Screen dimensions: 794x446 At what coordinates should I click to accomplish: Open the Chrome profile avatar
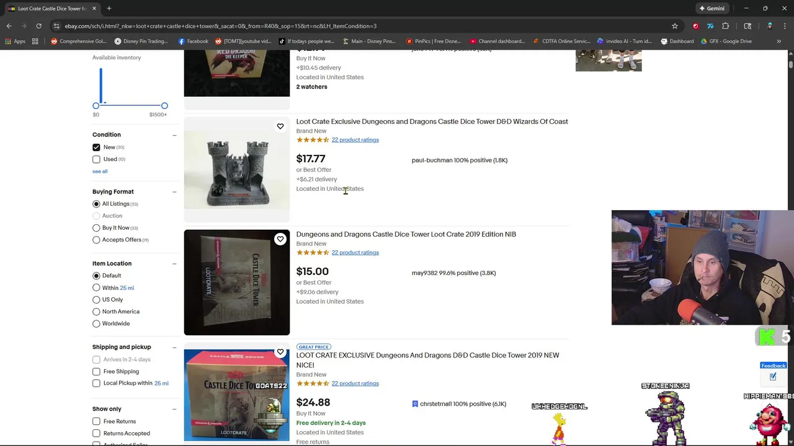click(x=770, y=26)
